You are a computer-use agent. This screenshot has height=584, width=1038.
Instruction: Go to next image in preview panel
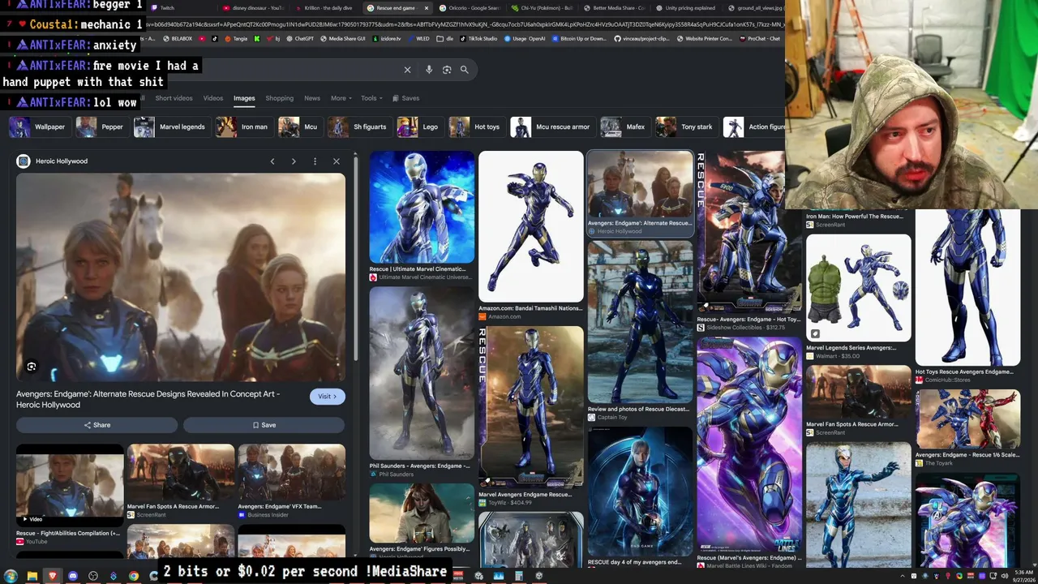294,161
